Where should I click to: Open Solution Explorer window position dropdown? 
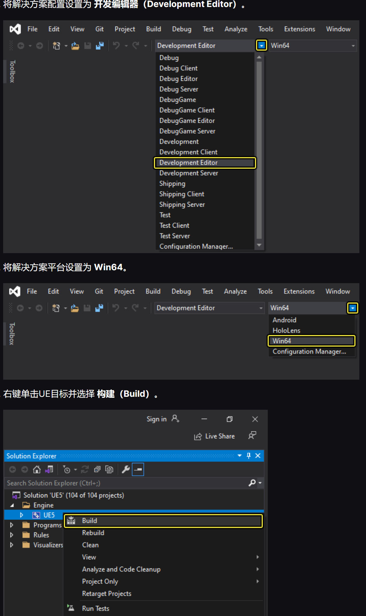(x=239, y=456)
